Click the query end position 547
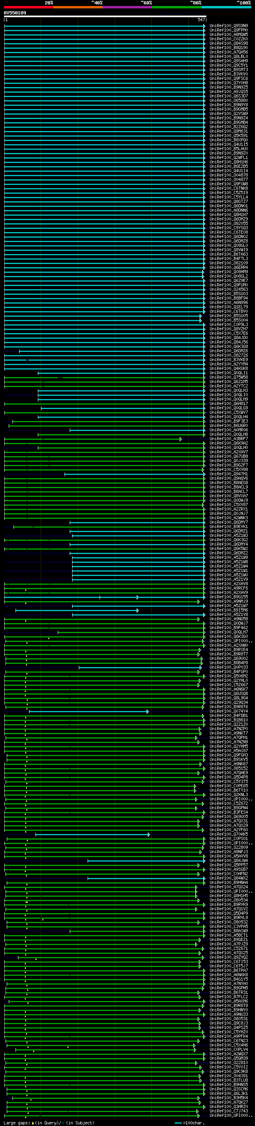255x1126 pixels. pyautogui.click(x=201, y=20)
